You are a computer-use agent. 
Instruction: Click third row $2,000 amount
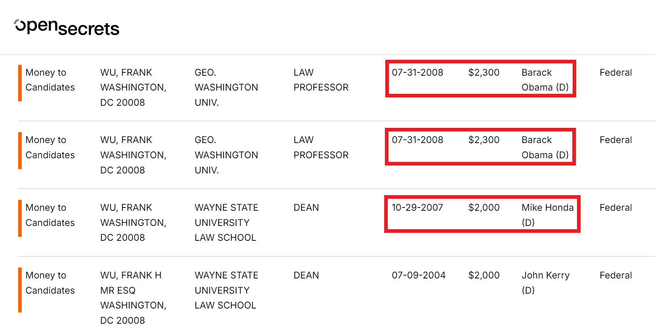(484, 207)
